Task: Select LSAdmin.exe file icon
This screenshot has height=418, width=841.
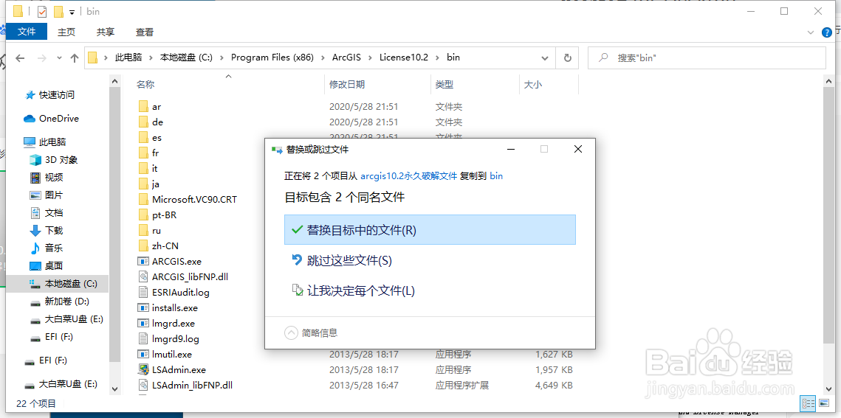Action: click(143, 370)
